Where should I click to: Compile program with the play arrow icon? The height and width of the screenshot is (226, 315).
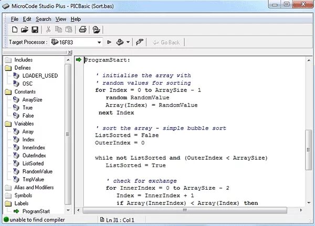[x=109, y=42]
